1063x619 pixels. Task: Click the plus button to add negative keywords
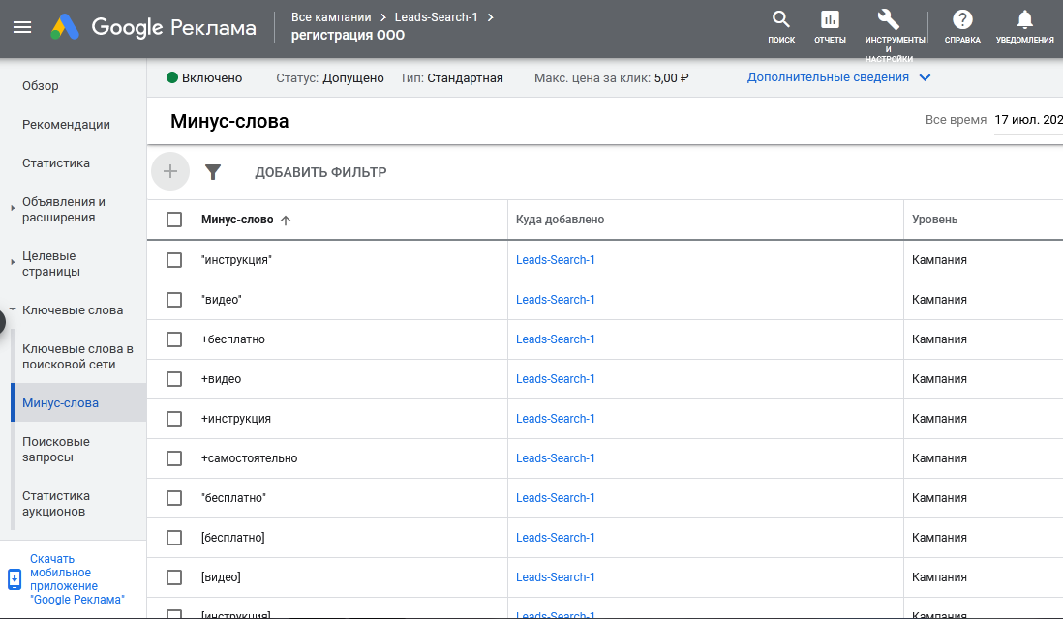(170, 171)
